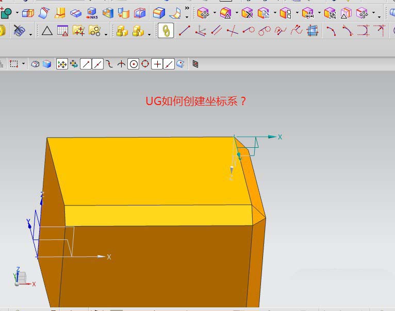Select the Line curve tool
The height and width of the screenshot is (311, 395).
pos(185,30)
